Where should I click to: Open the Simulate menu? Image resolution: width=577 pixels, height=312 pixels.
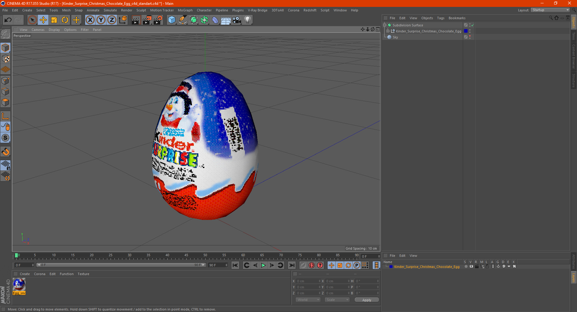click(110, 10)
